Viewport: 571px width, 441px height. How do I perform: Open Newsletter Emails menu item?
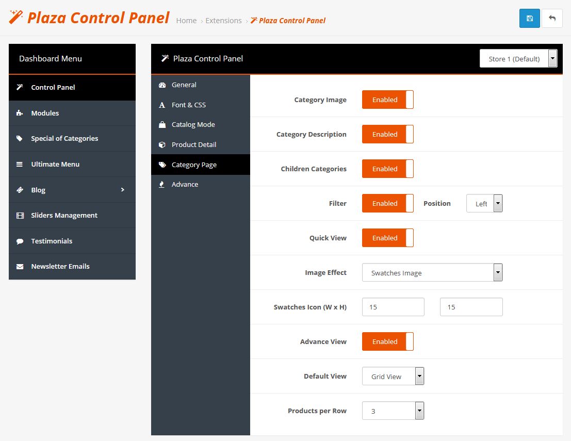click(72, 267)
